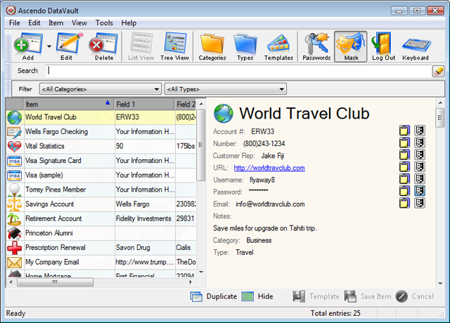Click the Delete toolbar icon
This screenshot has height=323, width=450.
pos(103,46)
